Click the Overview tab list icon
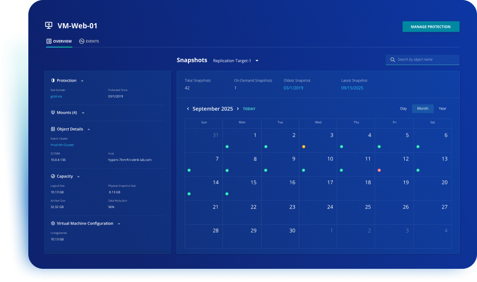Viewport: 477px width, 282px height. 49,41
